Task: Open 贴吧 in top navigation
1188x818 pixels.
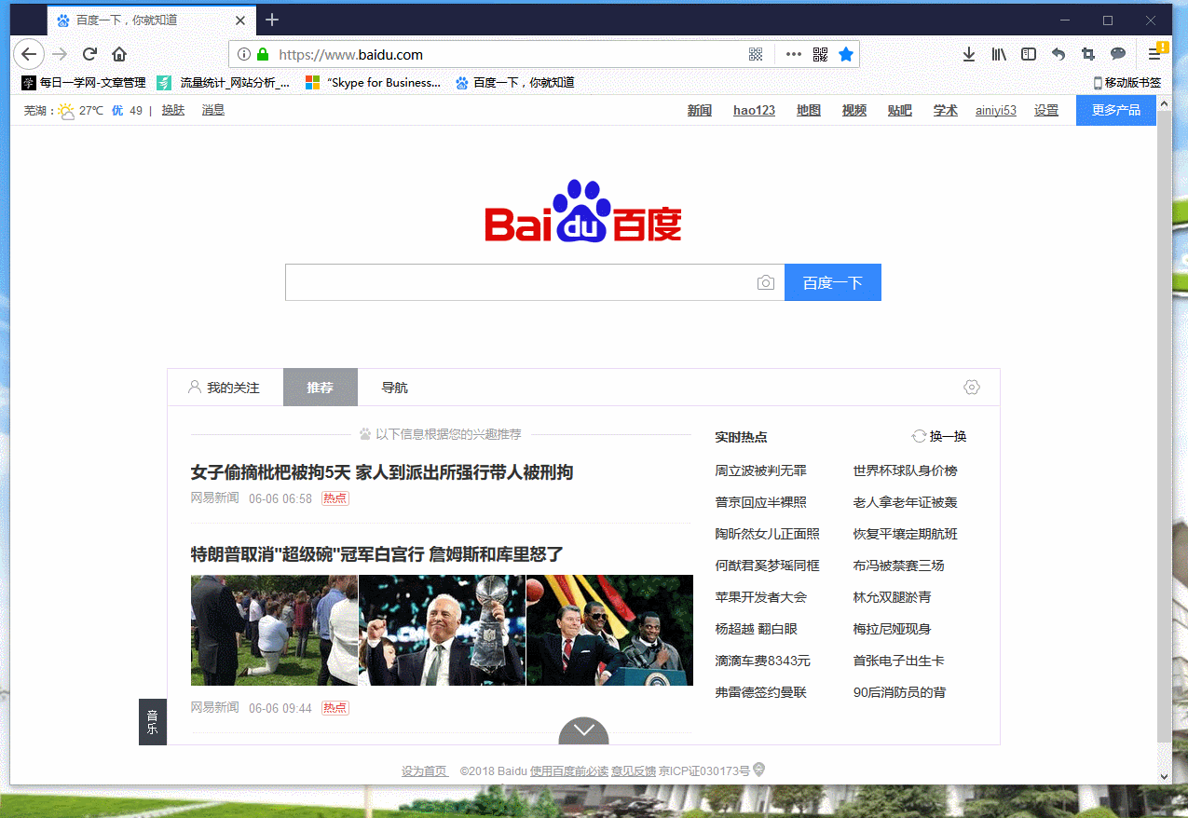Action: pyautogui.click(x=900, y=110)
